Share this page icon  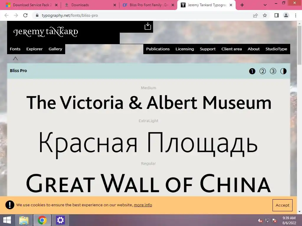[x=255, y=15]
